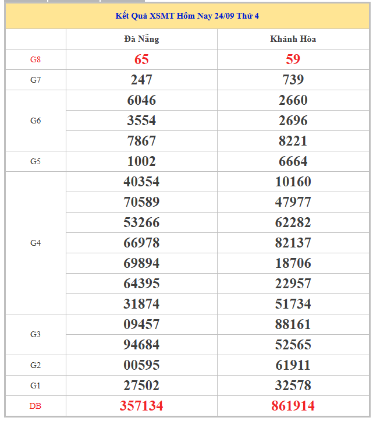Click the Kết Quả XSMT title header
Viewport: 373px width, 421px height.
[x=187, y=16]
